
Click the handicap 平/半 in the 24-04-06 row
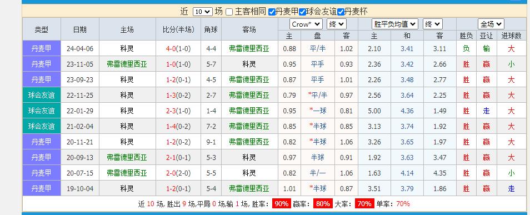click(318, 49)
